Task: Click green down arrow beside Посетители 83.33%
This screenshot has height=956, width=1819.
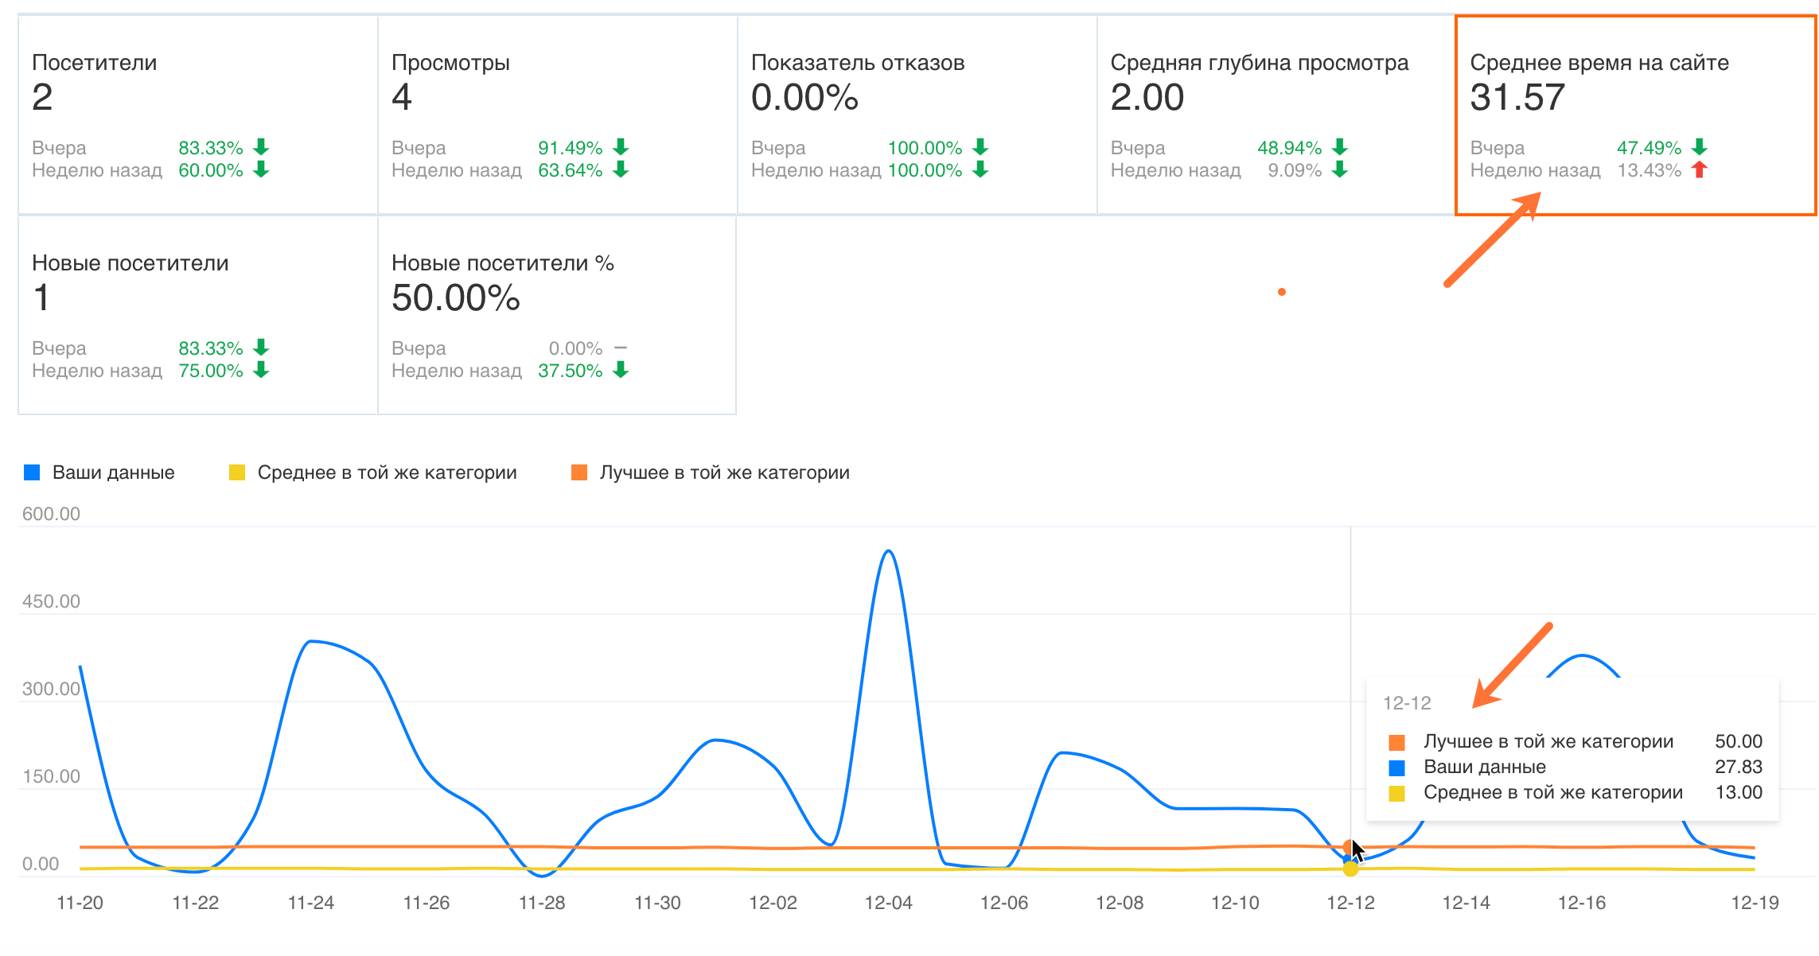Action: point(261,147)
